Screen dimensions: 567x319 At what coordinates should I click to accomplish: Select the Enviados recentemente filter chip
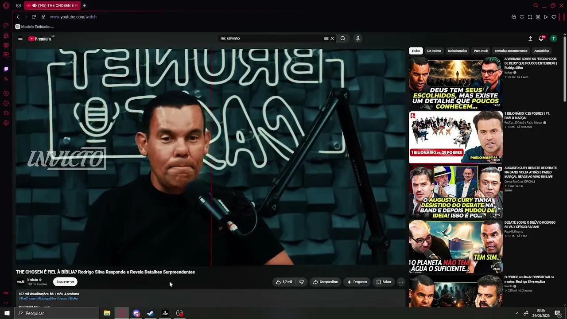[511, 51]
